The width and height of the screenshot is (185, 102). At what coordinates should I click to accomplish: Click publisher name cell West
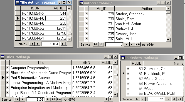[x=163, y=88]
